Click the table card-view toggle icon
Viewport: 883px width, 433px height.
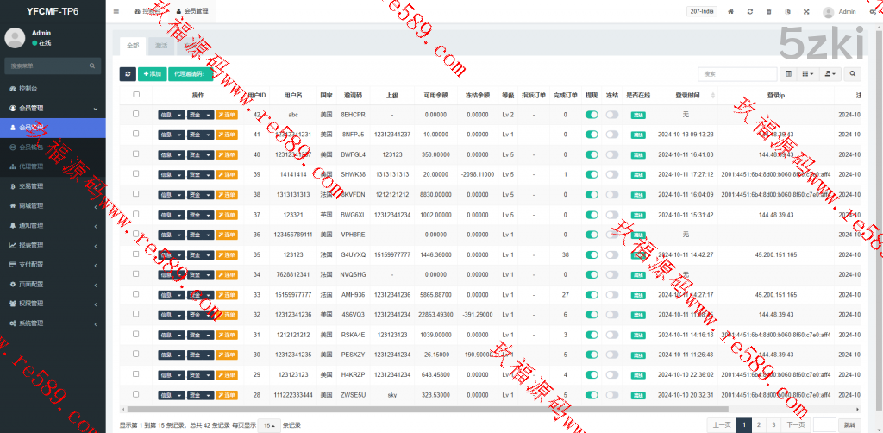click(788, 74)
